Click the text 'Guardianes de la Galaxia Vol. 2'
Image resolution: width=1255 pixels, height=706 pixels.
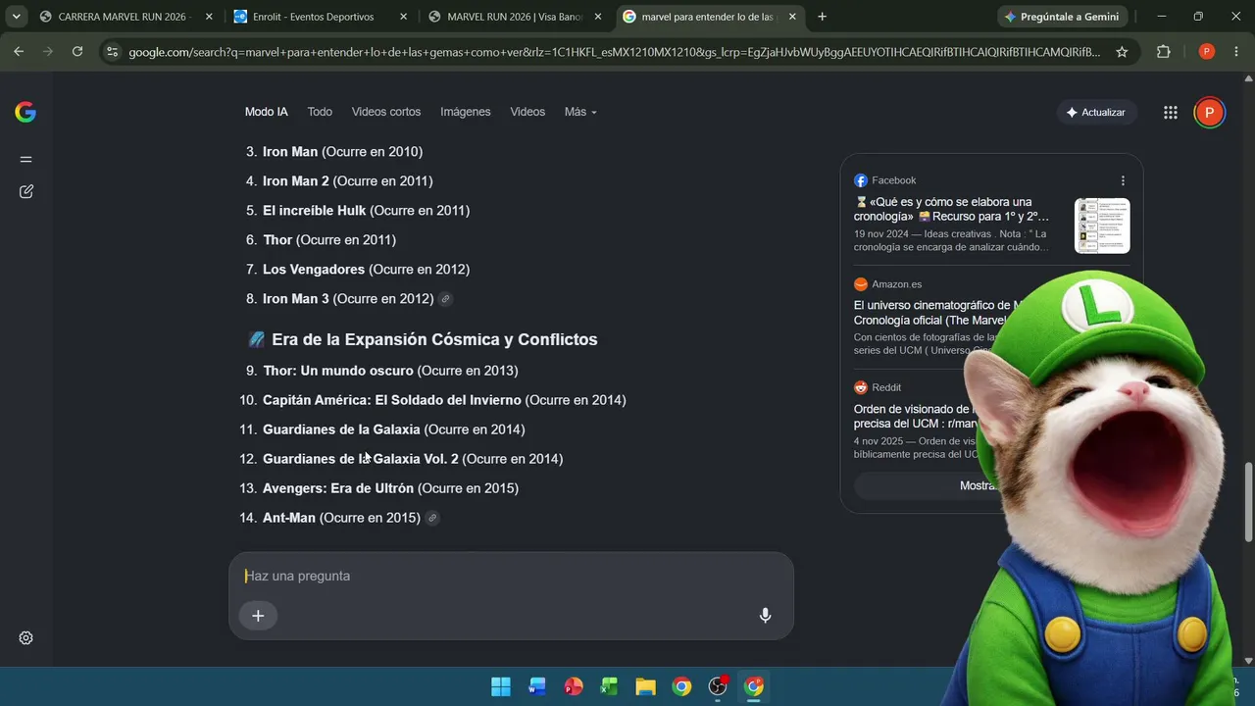(x=361, y=459)
